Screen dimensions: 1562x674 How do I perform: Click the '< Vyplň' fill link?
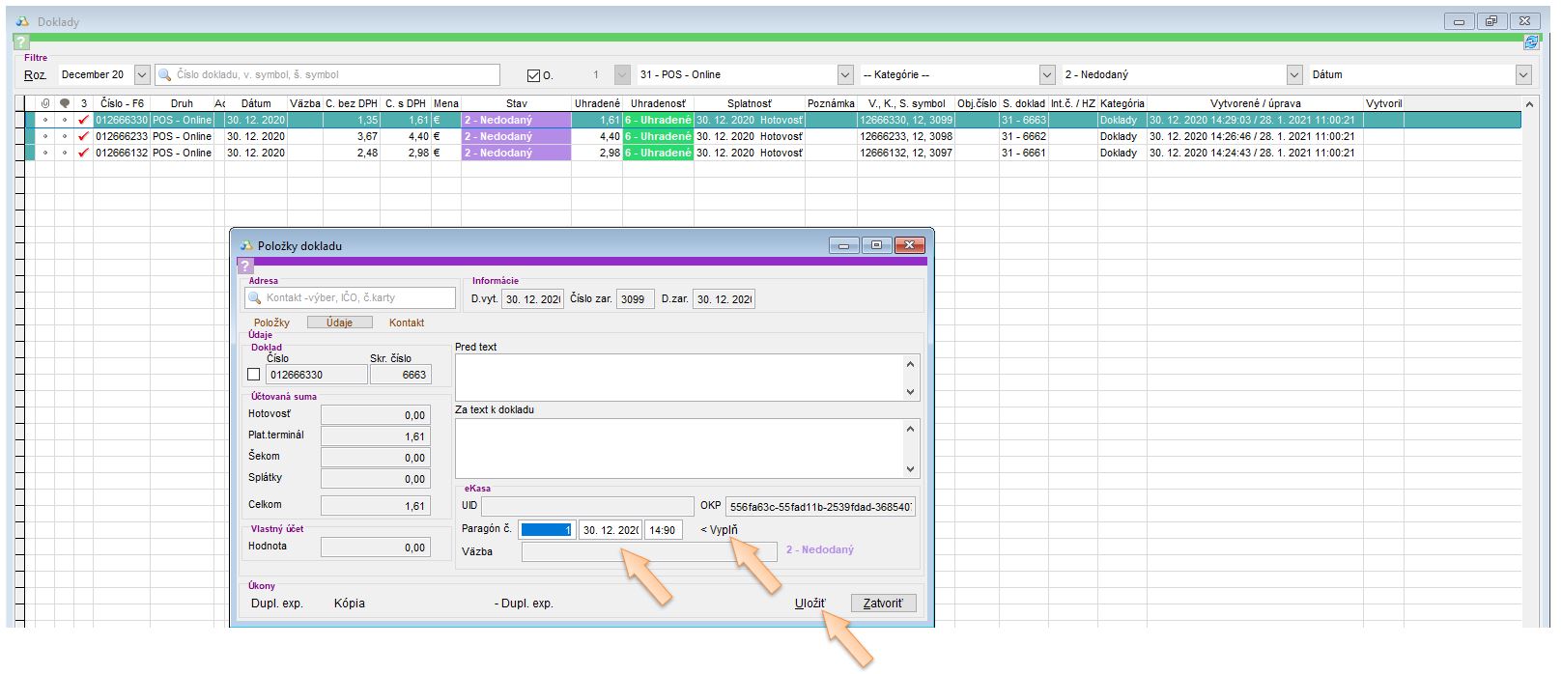tap(719, 529)
